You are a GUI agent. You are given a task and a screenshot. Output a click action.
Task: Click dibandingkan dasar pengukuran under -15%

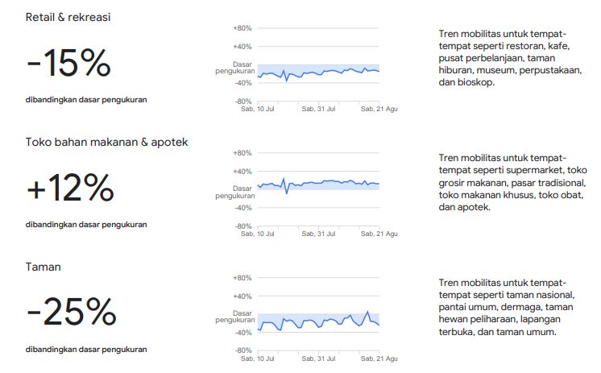click(86, 100)
